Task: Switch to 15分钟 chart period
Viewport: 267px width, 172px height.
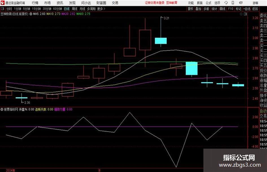Action: (x=36, y=9)
